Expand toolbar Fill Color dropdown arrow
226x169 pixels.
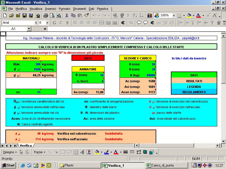point(194,15)
